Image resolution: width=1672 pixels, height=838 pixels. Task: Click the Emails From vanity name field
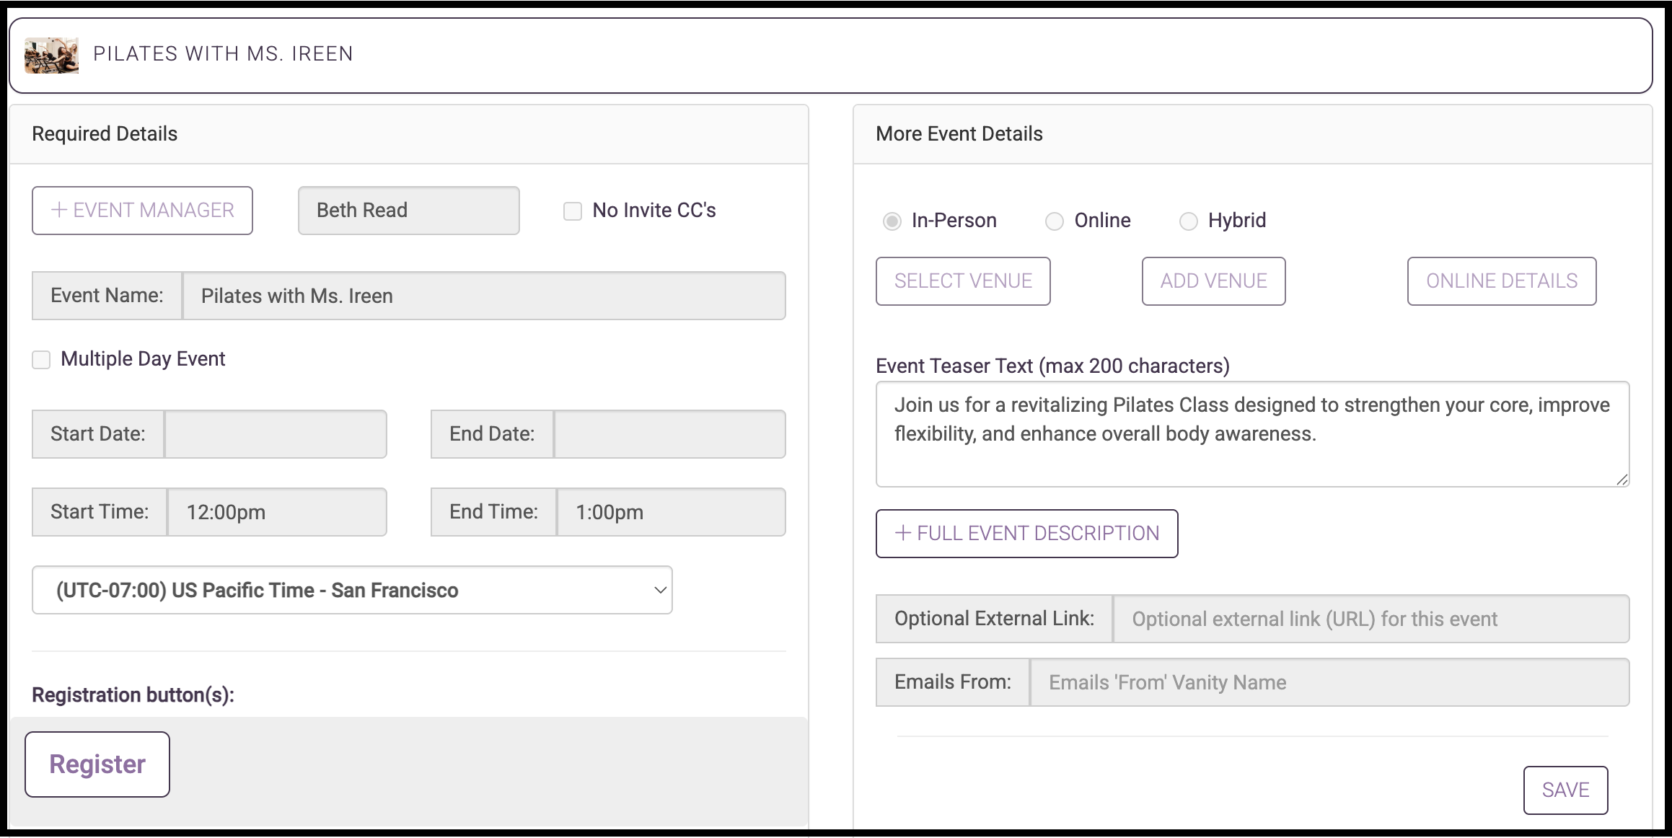1329,682
